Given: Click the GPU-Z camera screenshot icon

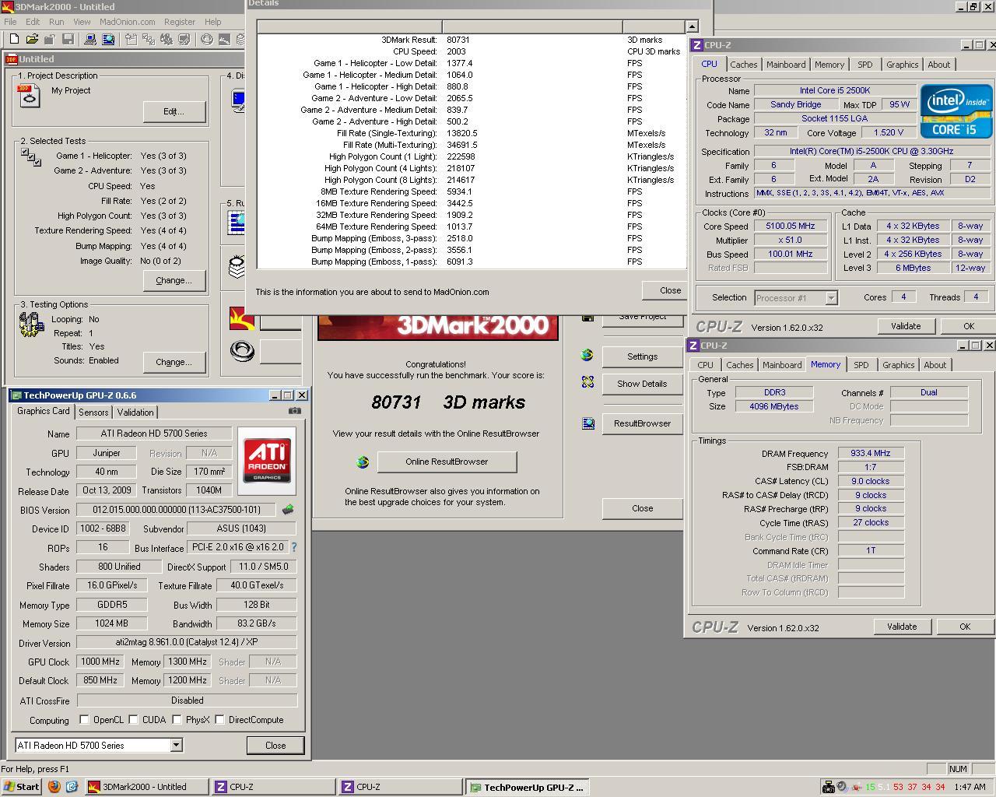Looking at the screenshot, I should 294,411.
